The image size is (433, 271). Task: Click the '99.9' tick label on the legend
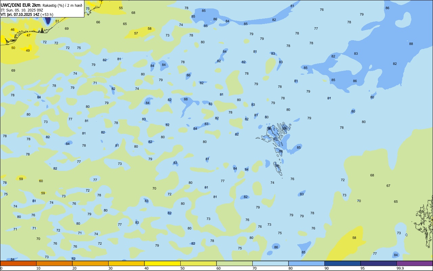point(400,268)
